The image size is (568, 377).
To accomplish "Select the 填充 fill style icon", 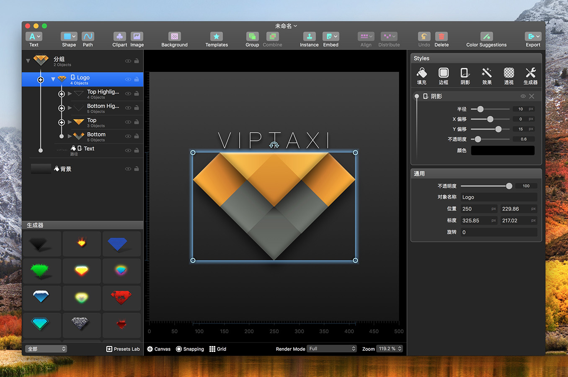I will click(422, 76).
